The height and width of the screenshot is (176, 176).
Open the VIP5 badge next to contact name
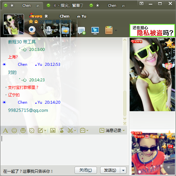[36, 16]
